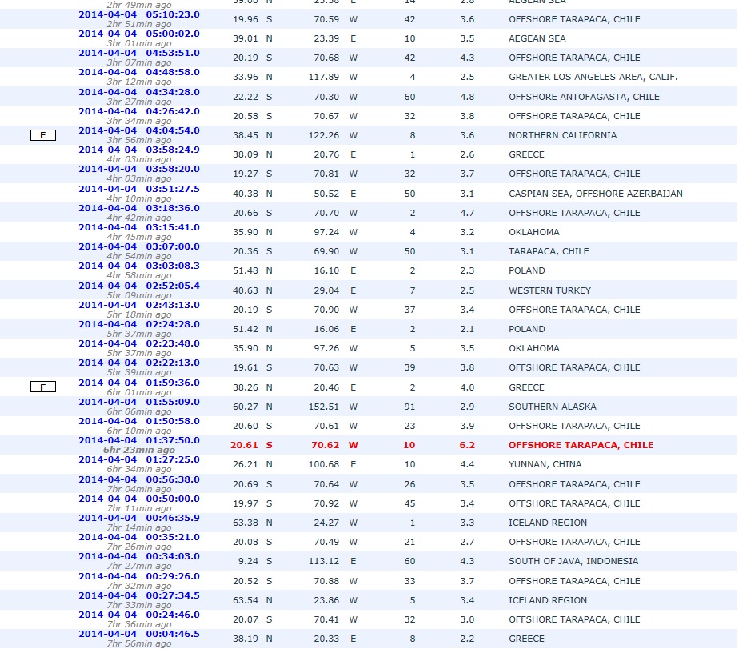Click the longitude value 152.51
Image resolution: width=739 pixels, height=649 pixels.
point(324,407)
